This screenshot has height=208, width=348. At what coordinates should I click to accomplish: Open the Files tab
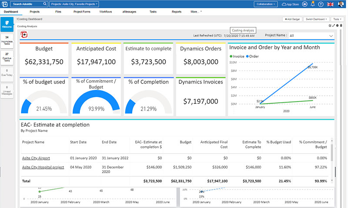coord(58,12)
